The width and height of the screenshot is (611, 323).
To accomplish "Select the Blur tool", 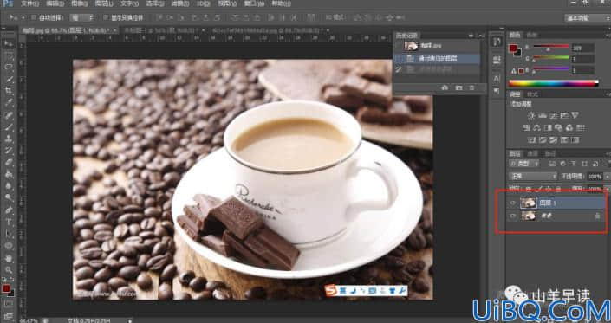I will click(8, 186).
